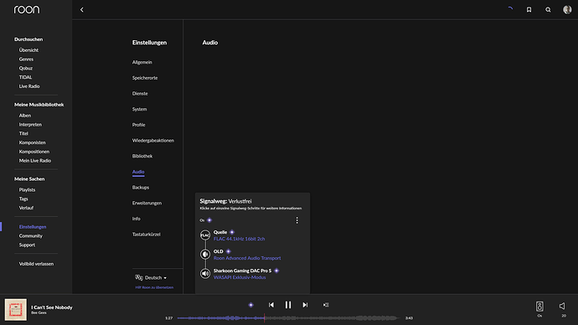This screenshot has height=325, width=578.
Task: Open Tags in the sidebar
Action: pos(23,199)
